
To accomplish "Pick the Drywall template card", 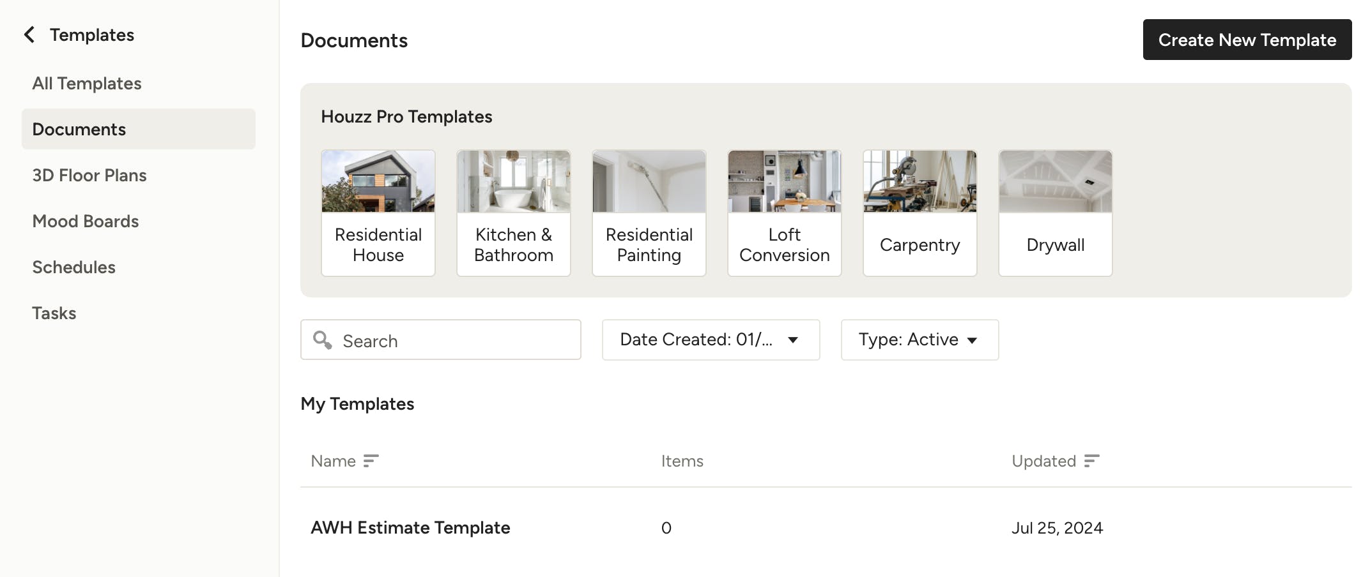I will coord(1055,213).
